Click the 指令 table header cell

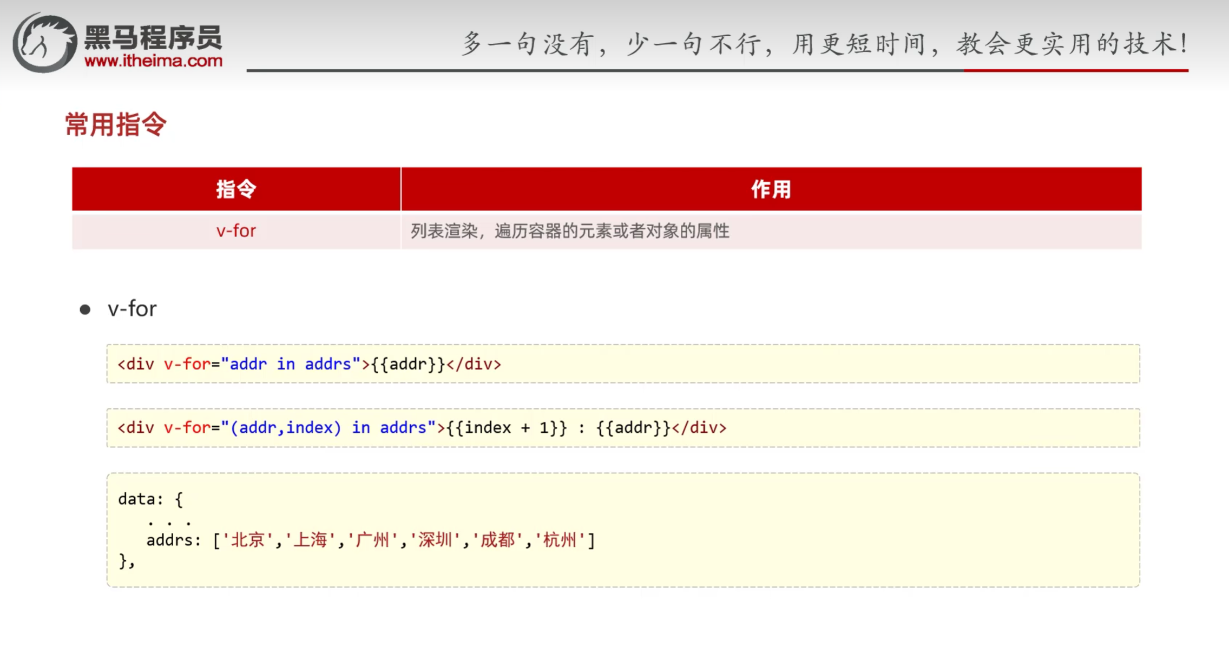click(x=236, y=189)
